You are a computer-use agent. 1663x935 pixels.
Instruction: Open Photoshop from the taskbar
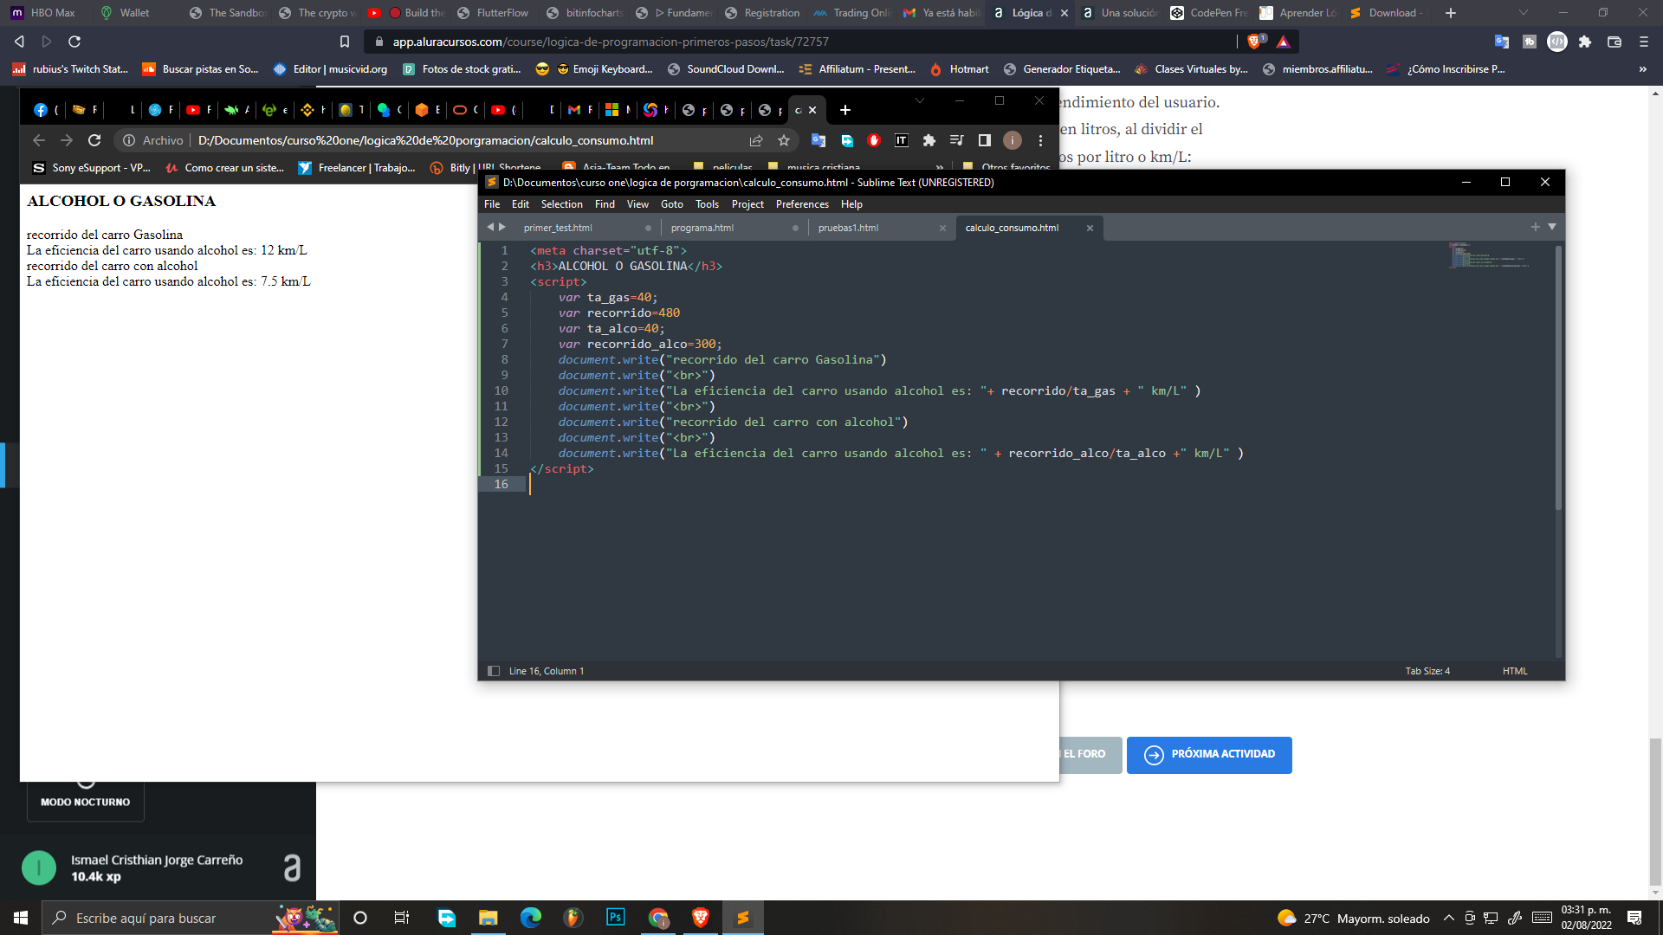(616, 918)
